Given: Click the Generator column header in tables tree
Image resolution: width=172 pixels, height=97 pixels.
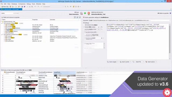Looking at the screenshot, I should 64,20.
